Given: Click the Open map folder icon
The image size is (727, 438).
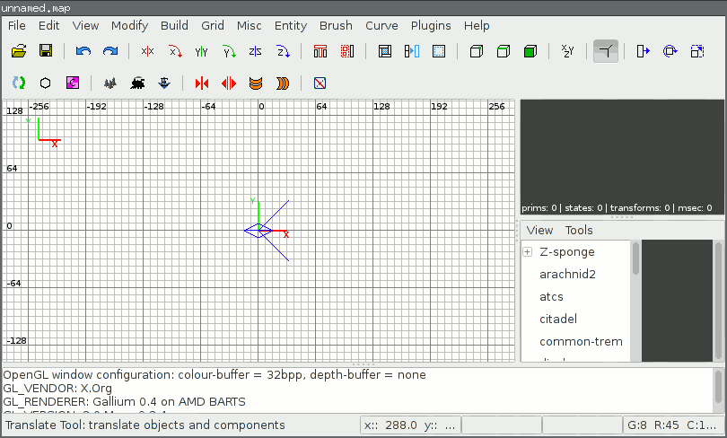Looking at the screenshot, I should pos(18,51).
